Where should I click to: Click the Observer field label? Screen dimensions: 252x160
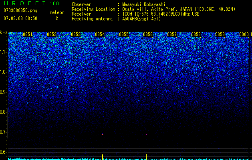pyautogui.click(x=81, y=4)
